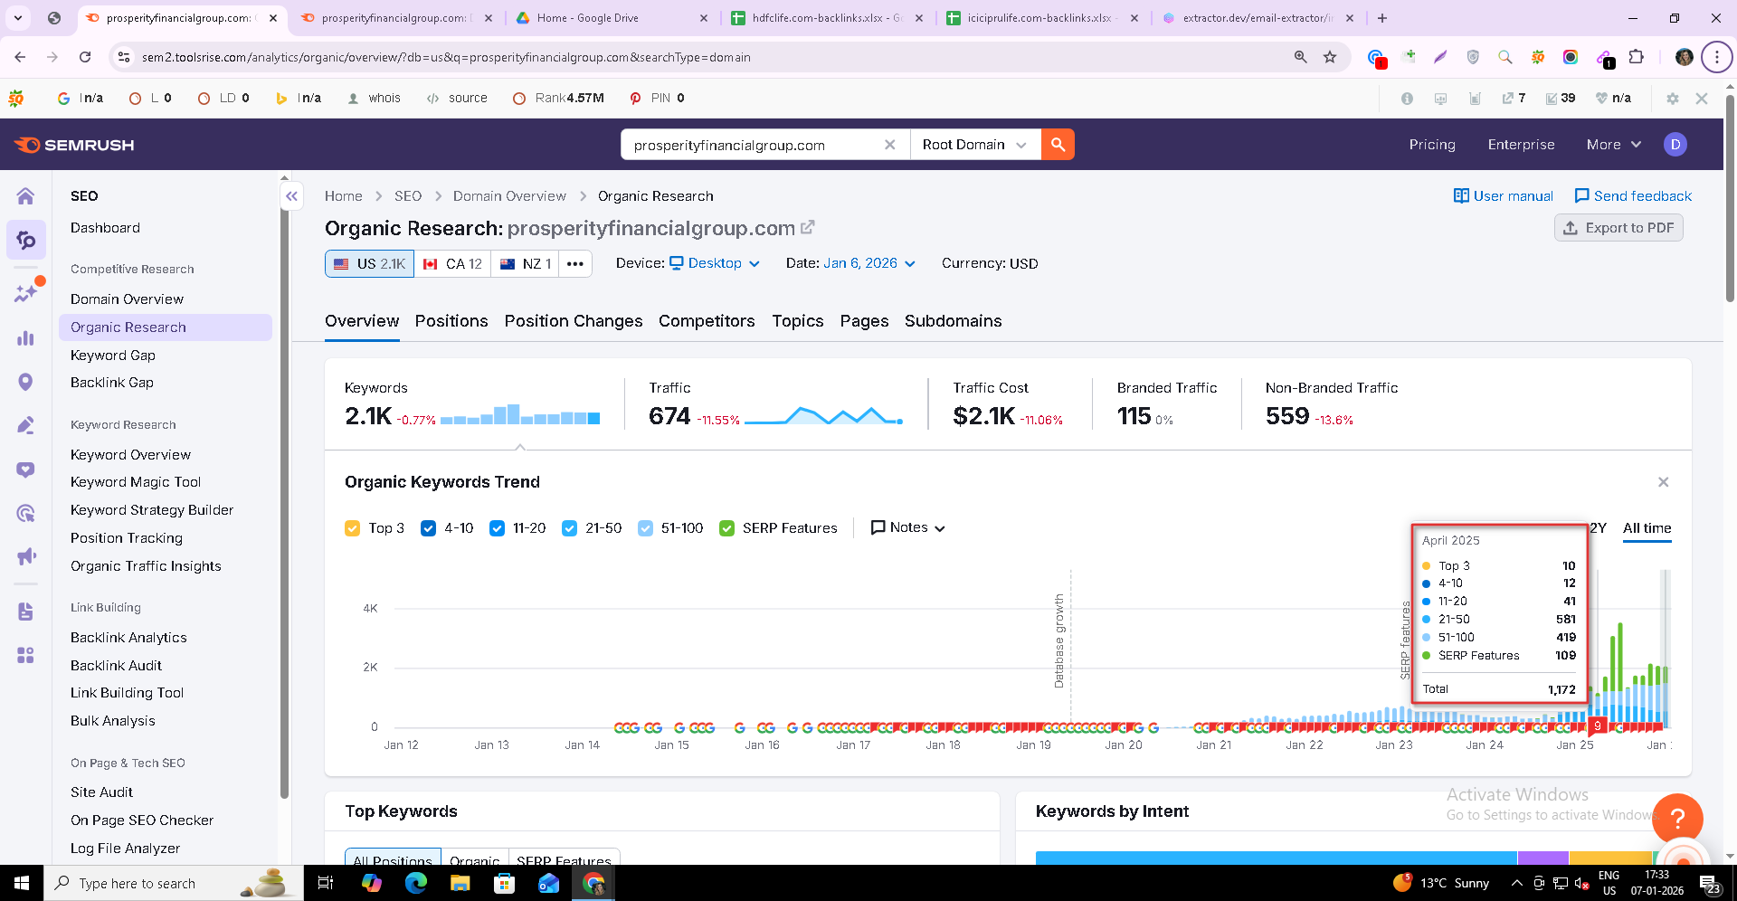Uncheck the 4-10 positions checkbox
The width and height of the screenshot is (1737, 901).
(428, 528)
